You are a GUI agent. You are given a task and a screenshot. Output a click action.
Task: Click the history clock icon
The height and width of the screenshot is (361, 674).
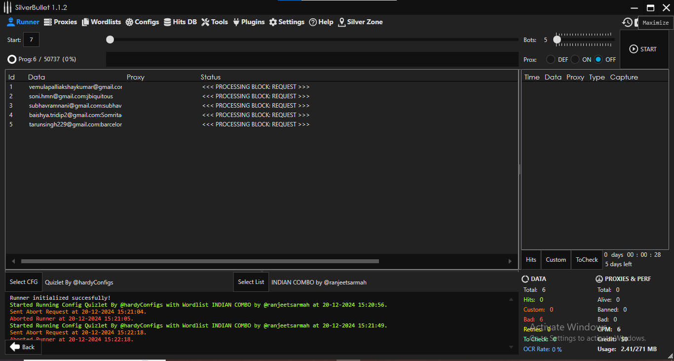coord(627,22)
